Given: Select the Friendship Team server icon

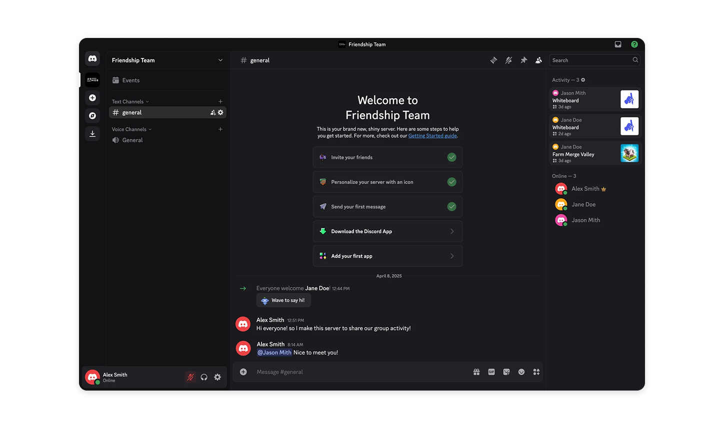Looking at the screenshot, I should coord(92,79).
